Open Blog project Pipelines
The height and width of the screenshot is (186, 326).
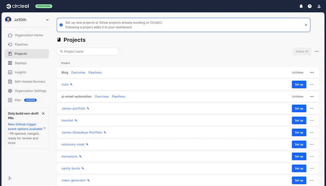pyautogui.click(x=95, y=73)
